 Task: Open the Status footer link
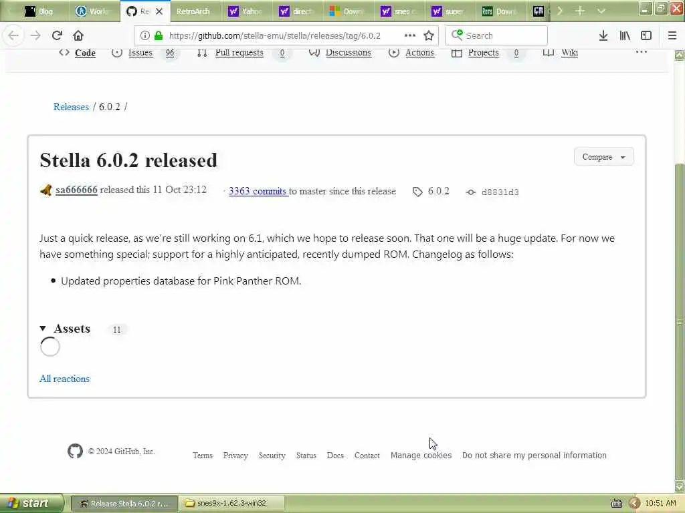[x=306, y=456]
